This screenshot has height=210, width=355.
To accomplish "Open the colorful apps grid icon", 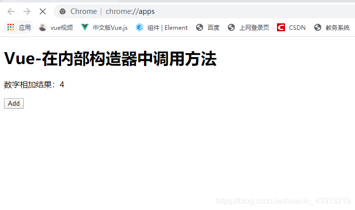I will pyautogui.click(x=10, y=27).
